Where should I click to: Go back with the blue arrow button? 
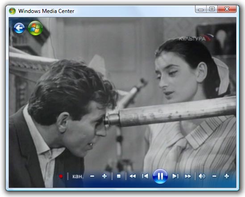point(19,28)
